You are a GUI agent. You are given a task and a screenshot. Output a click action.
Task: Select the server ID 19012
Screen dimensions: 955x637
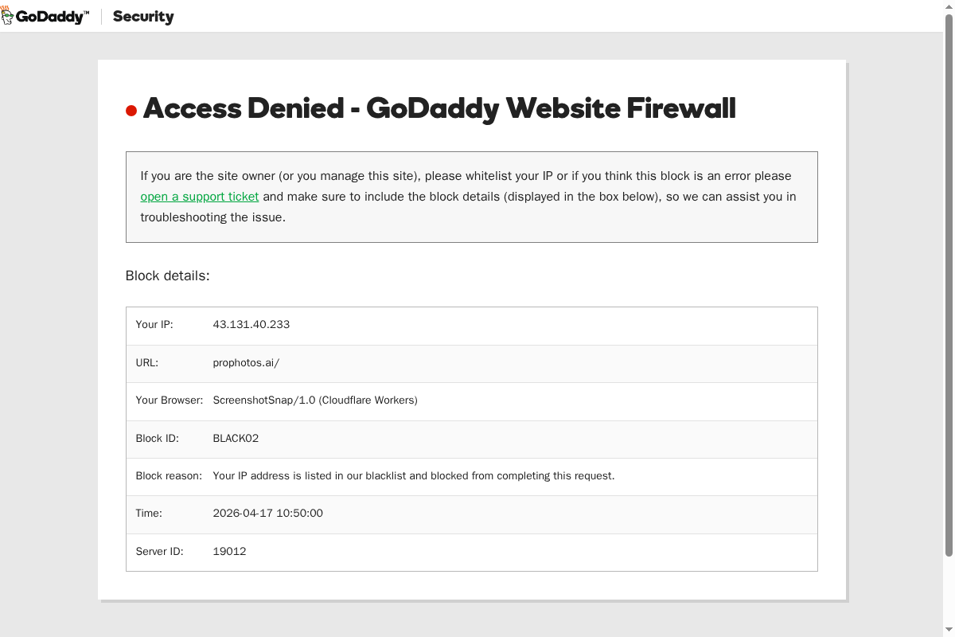[229, 552]
